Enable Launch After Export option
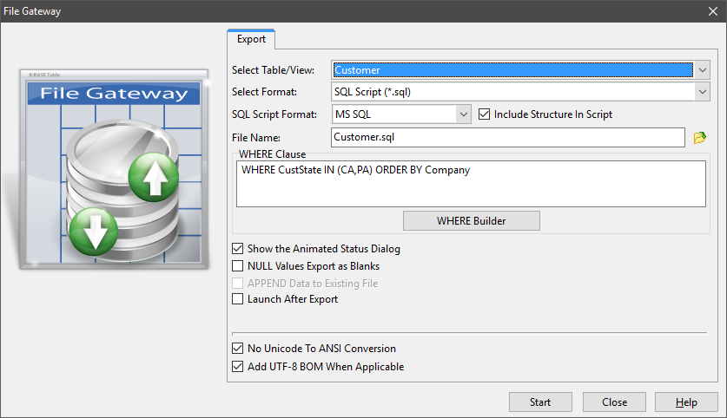This screenshot has width=727, height=418. [x=238, y=299]
